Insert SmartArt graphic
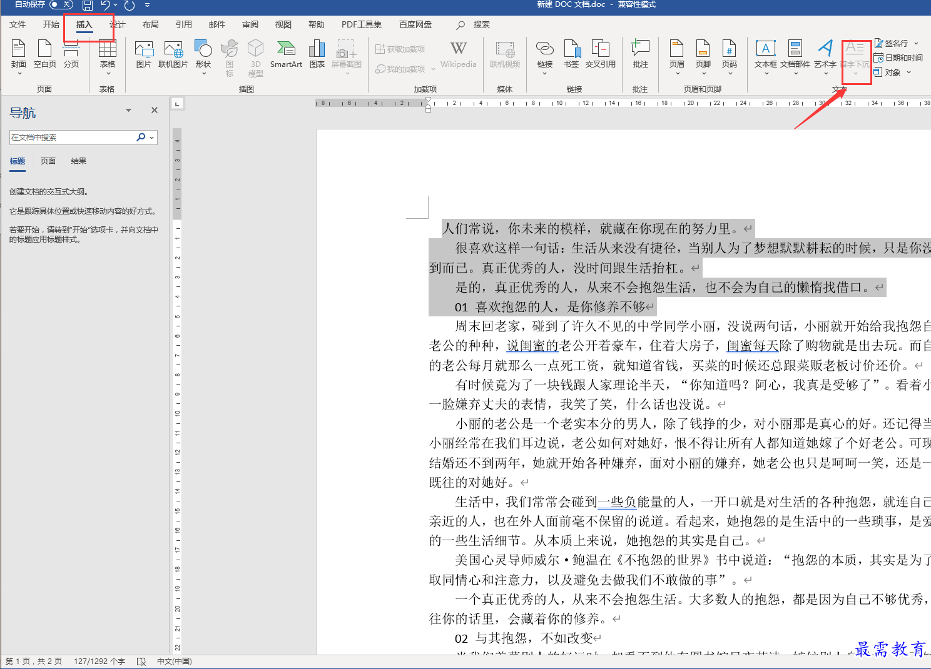 point(286,55)
